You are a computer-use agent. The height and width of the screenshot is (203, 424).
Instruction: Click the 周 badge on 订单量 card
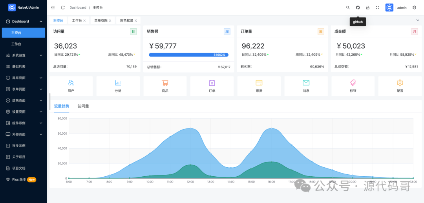coord(321,32)
